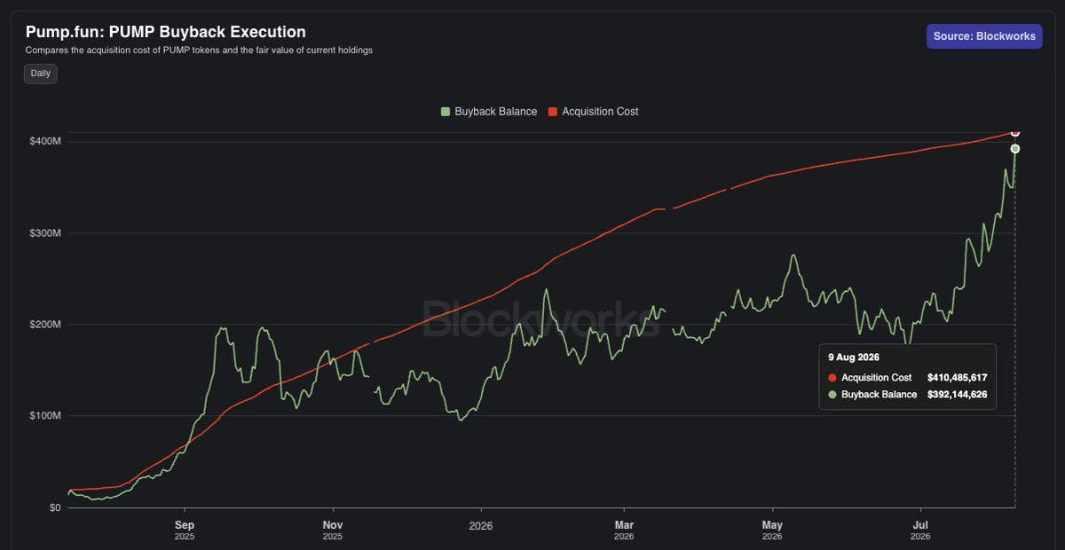Click the green Buyback Balance legend swatch
The height and width of the screenshot is (550, 1065).
tap(446, 112)
